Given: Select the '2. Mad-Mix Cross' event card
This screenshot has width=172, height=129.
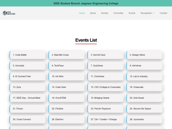Looking at the screenshot, I should coord(67,55).
